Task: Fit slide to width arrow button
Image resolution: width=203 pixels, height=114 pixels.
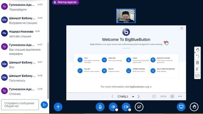Action: point(180,96)
